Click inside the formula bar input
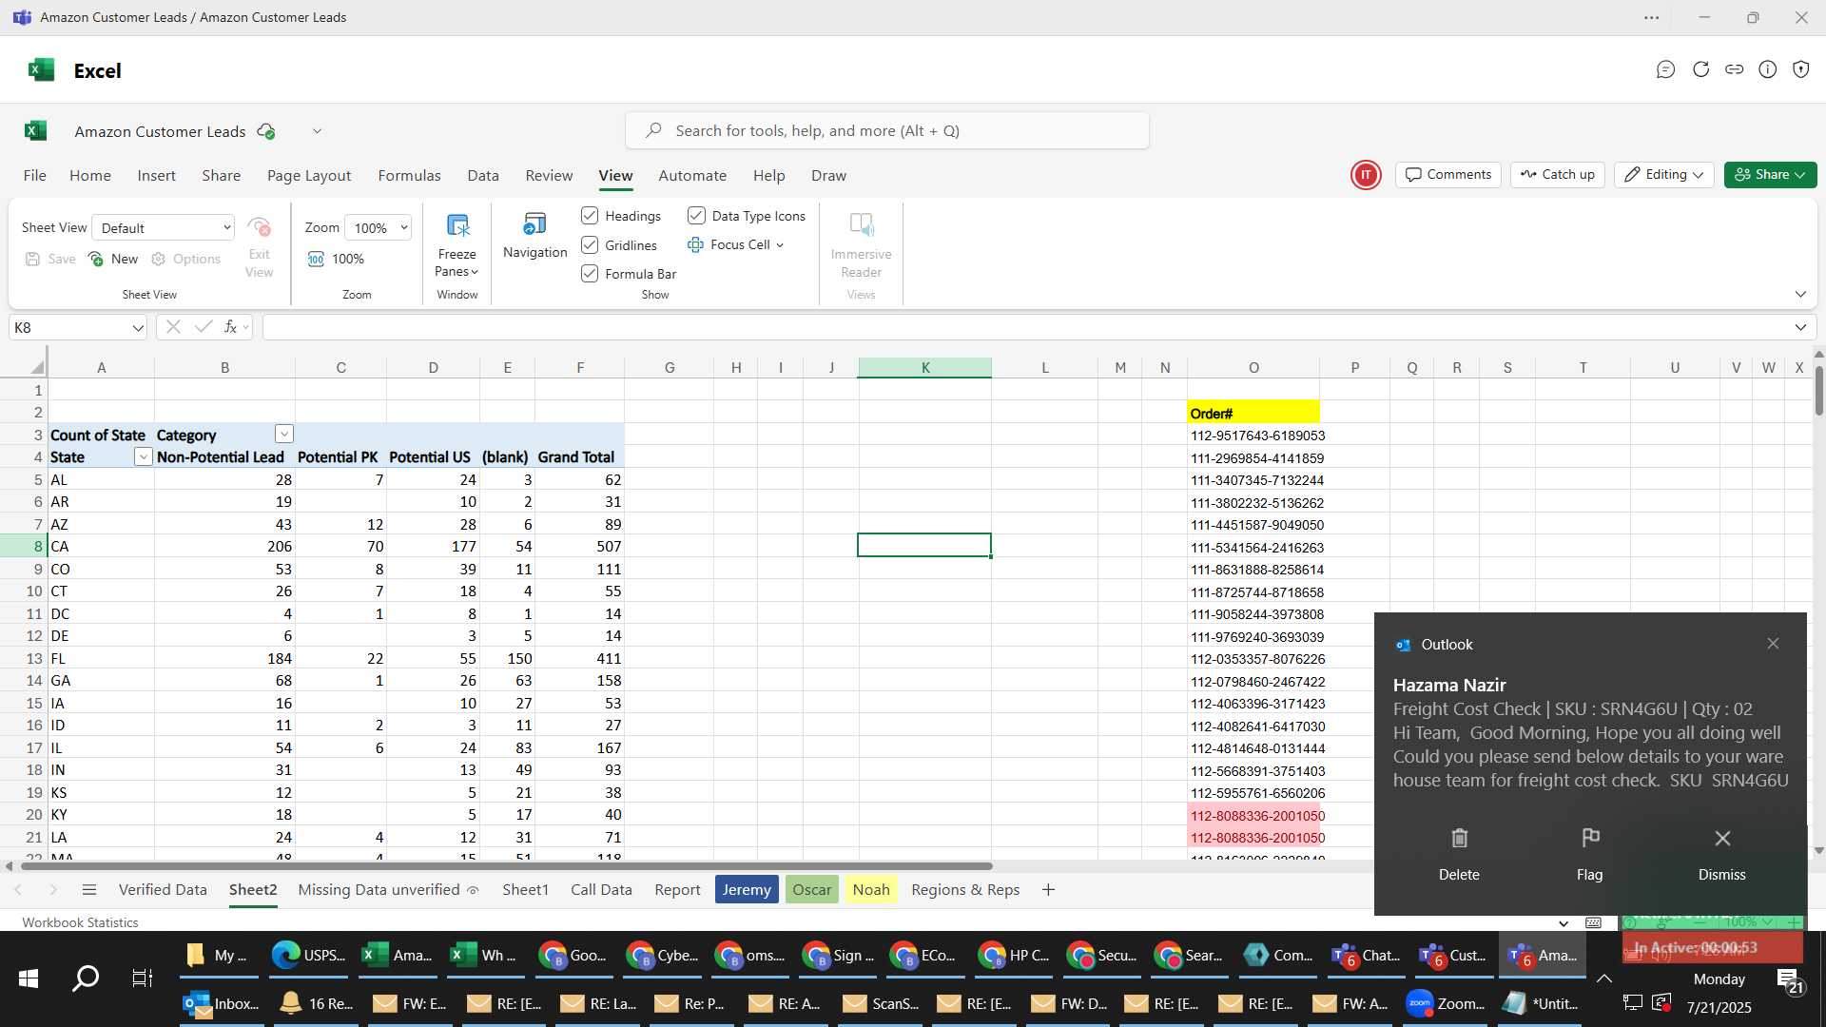This screenshot has height=1027, width=1826. tap(1027, 327)
